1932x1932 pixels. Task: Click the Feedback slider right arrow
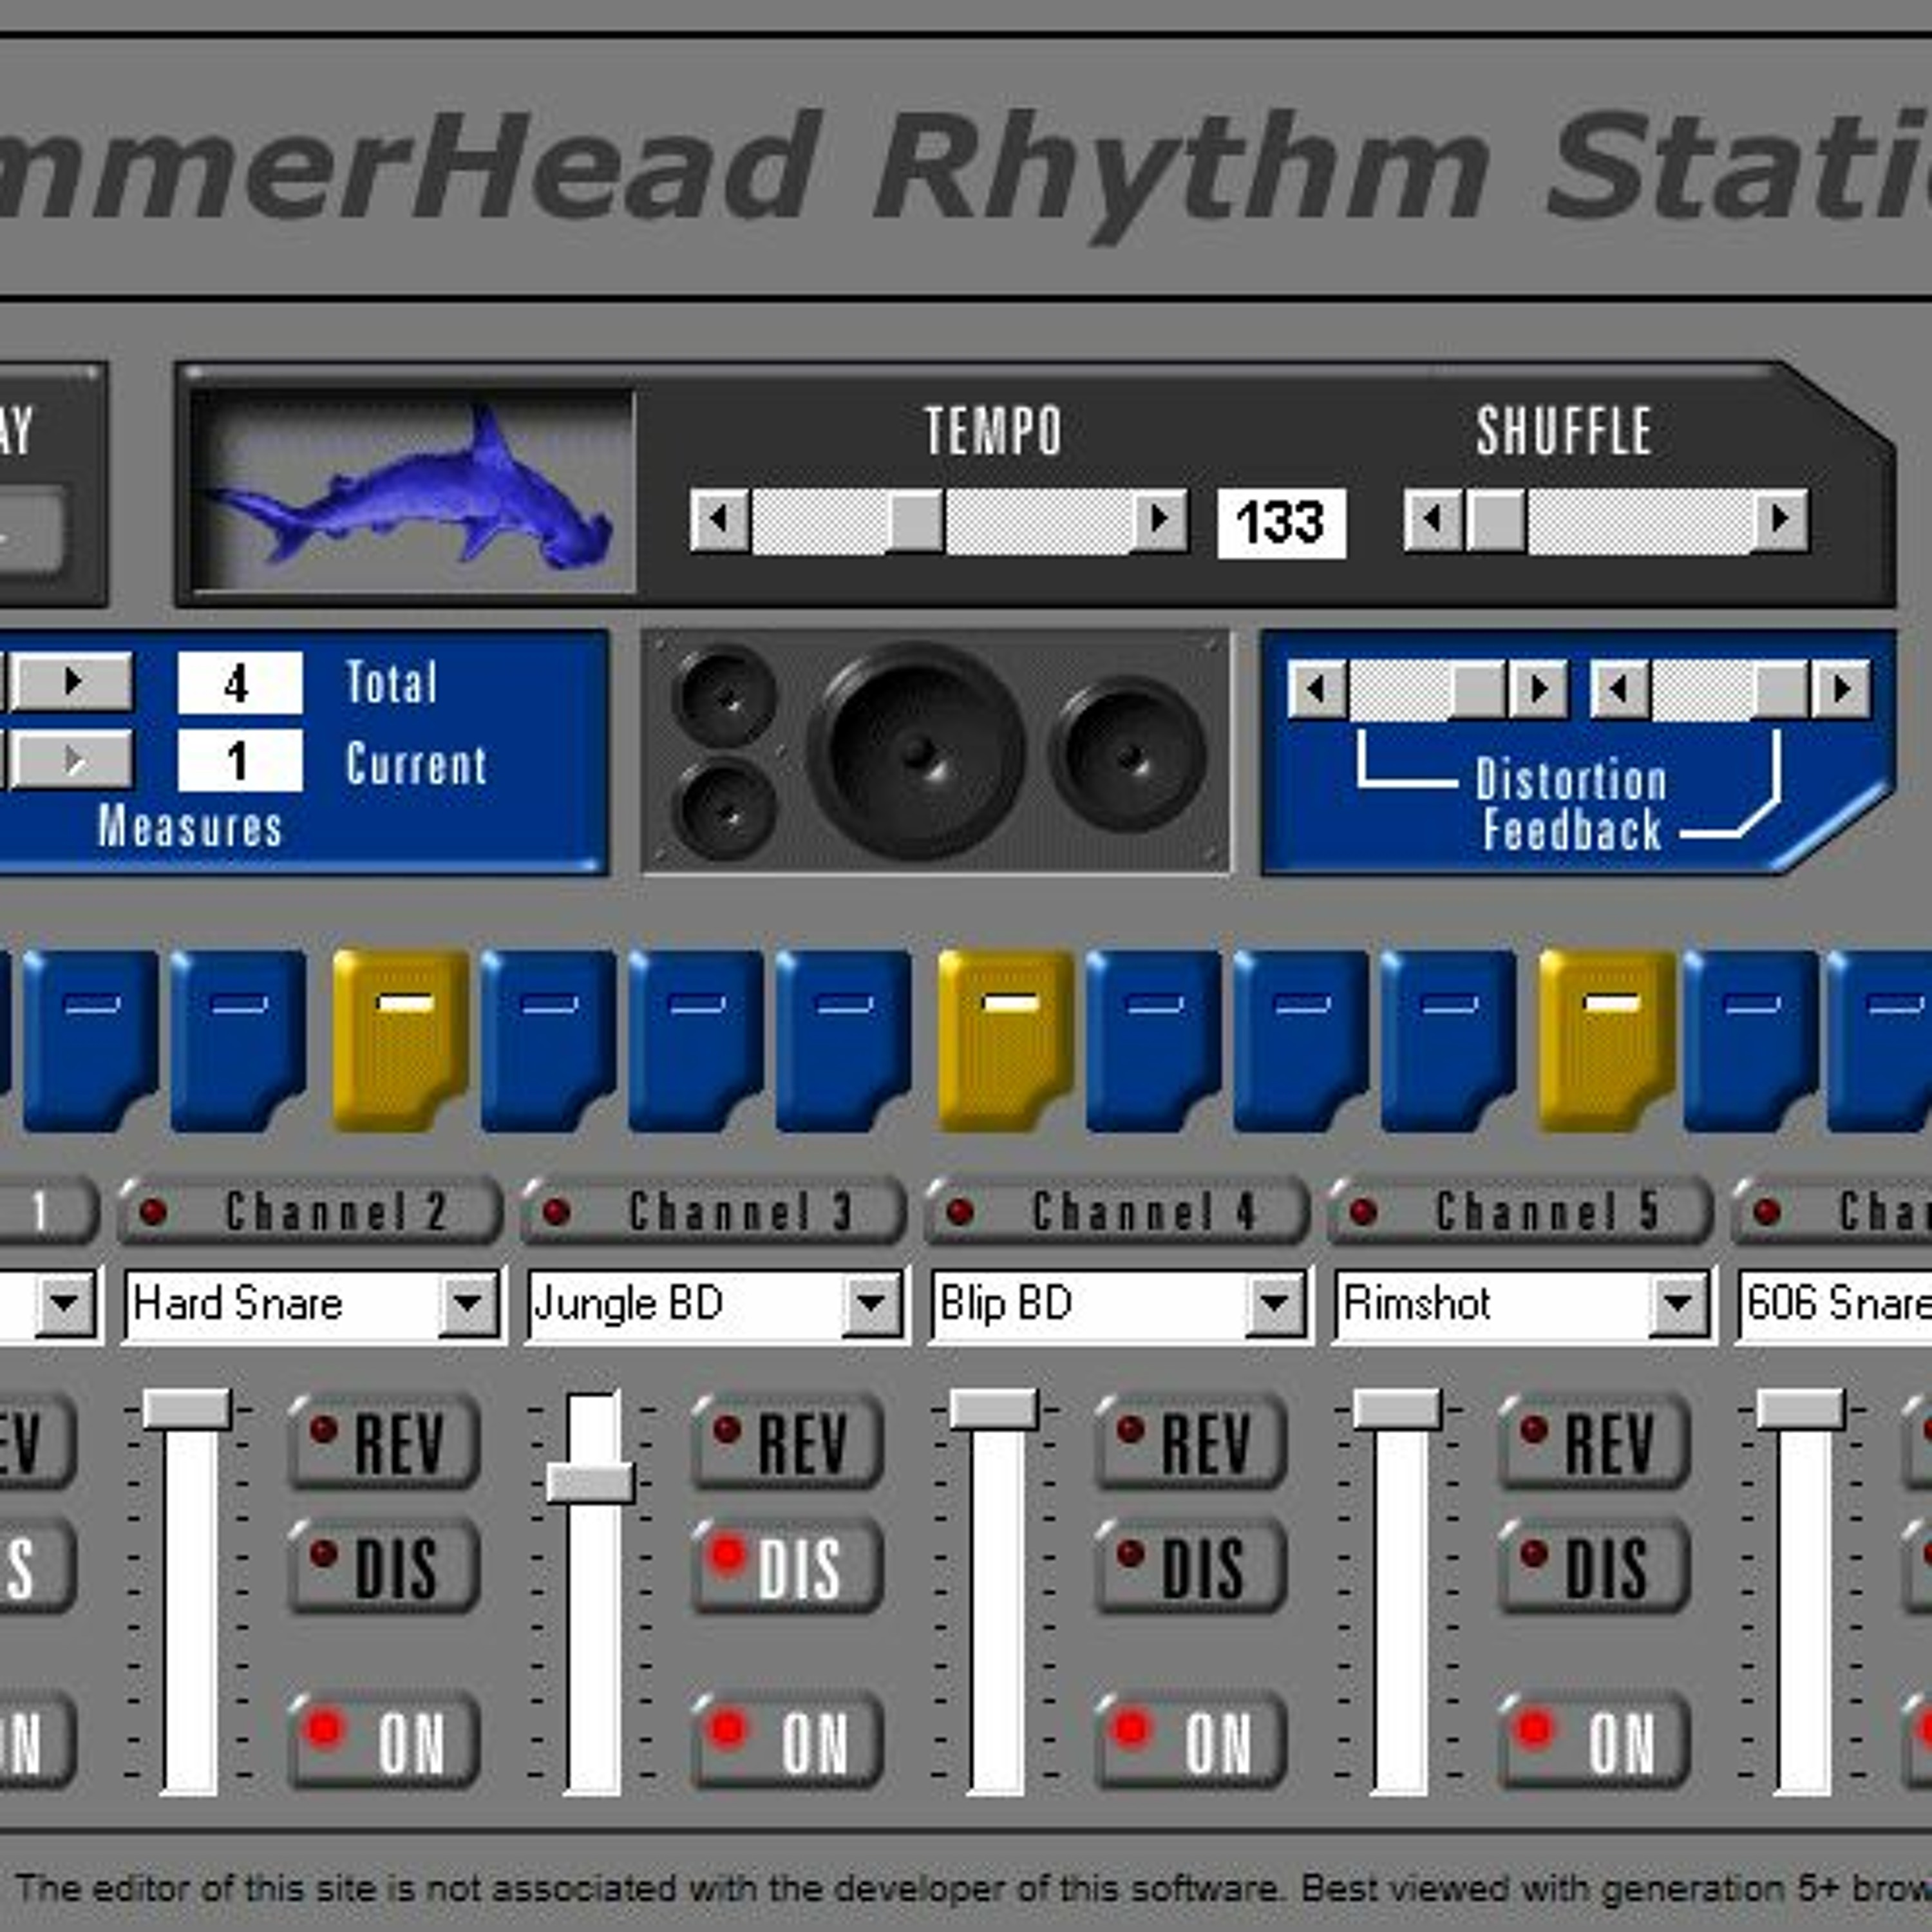click(1842, 689)
